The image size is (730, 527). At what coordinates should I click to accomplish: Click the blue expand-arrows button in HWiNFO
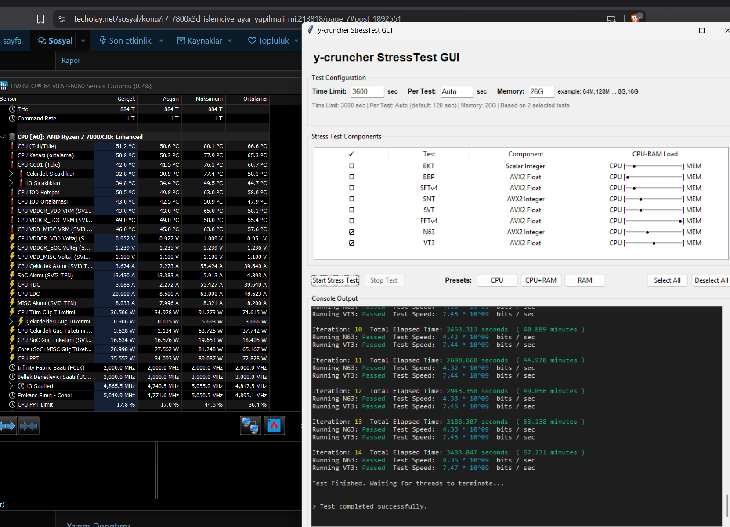click(x=8, y=425)
